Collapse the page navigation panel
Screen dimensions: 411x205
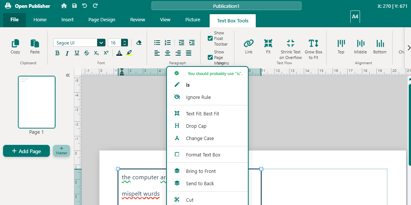coord(67,75)
